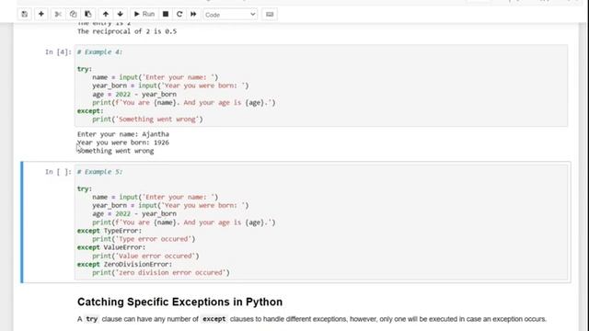Copy selected cells with the copy icon
The image size is (589, 331).
pos(73,15)
